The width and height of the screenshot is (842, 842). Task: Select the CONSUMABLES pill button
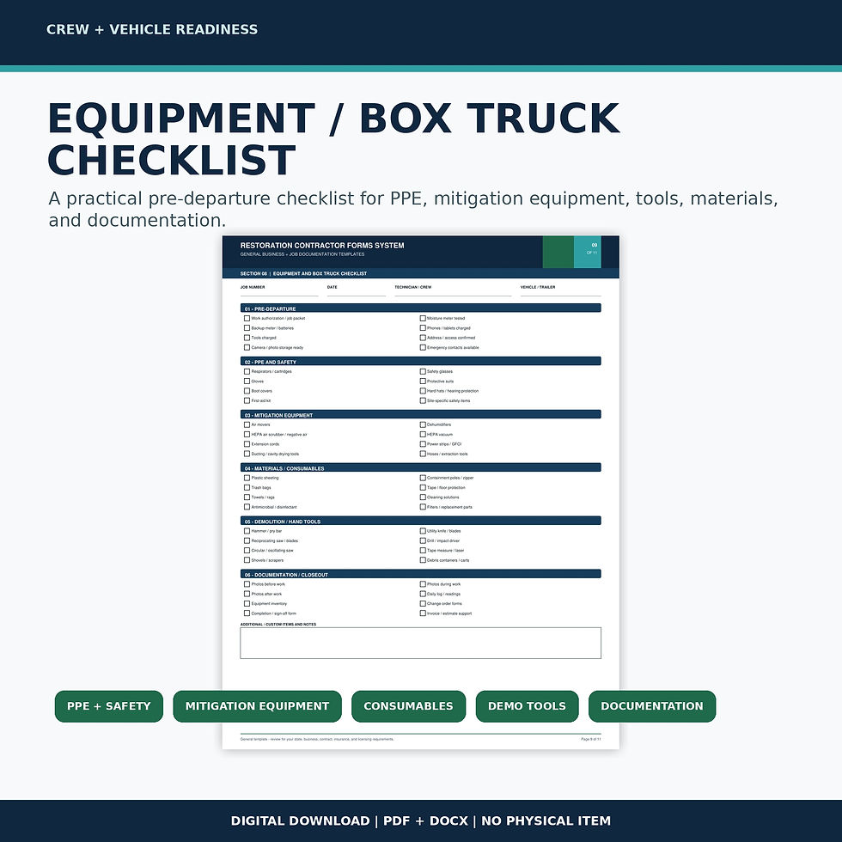pos(409,706)
